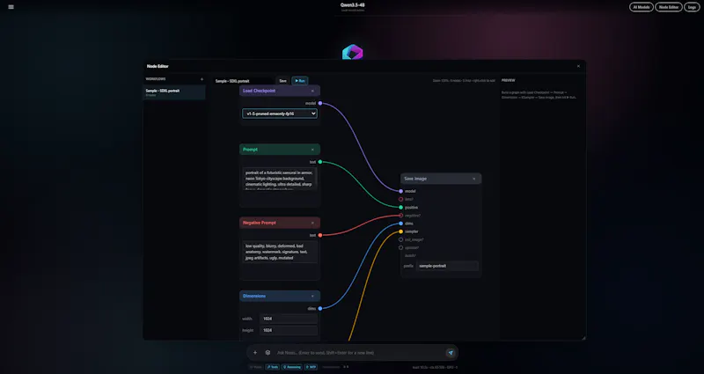This screenshot has width=704, height=374.
Task: Click Save Image dims input port
Action: [x=401, y=224]
